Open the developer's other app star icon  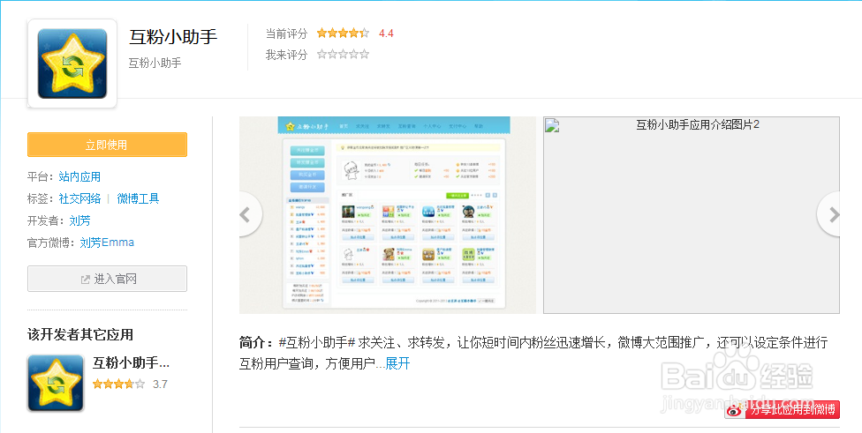tap(56, 383)
